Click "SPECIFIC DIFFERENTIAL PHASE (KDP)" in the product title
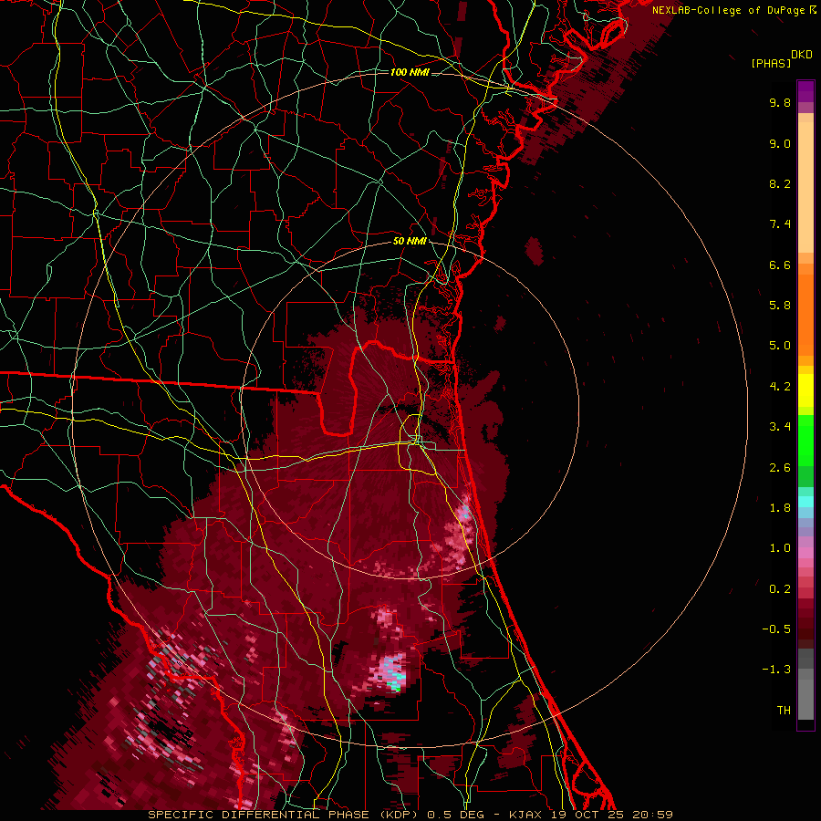This screenshot has height=821, width=821. 285,815
